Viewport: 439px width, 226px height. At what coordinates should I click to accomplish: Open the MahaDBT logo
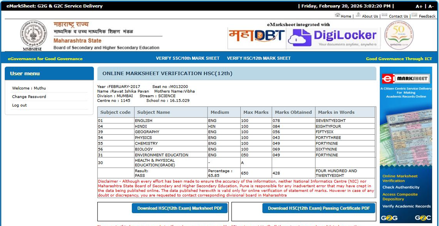tap(257, 36)
